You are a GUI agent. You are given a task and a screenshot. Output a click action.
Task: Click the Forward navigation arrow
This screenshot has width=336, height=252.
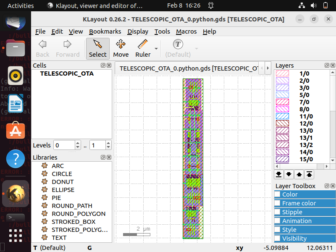coord(68,48)
